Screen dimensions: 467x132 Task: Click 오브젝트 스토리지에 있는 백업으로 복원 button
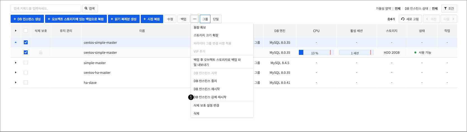coord(76,19)
